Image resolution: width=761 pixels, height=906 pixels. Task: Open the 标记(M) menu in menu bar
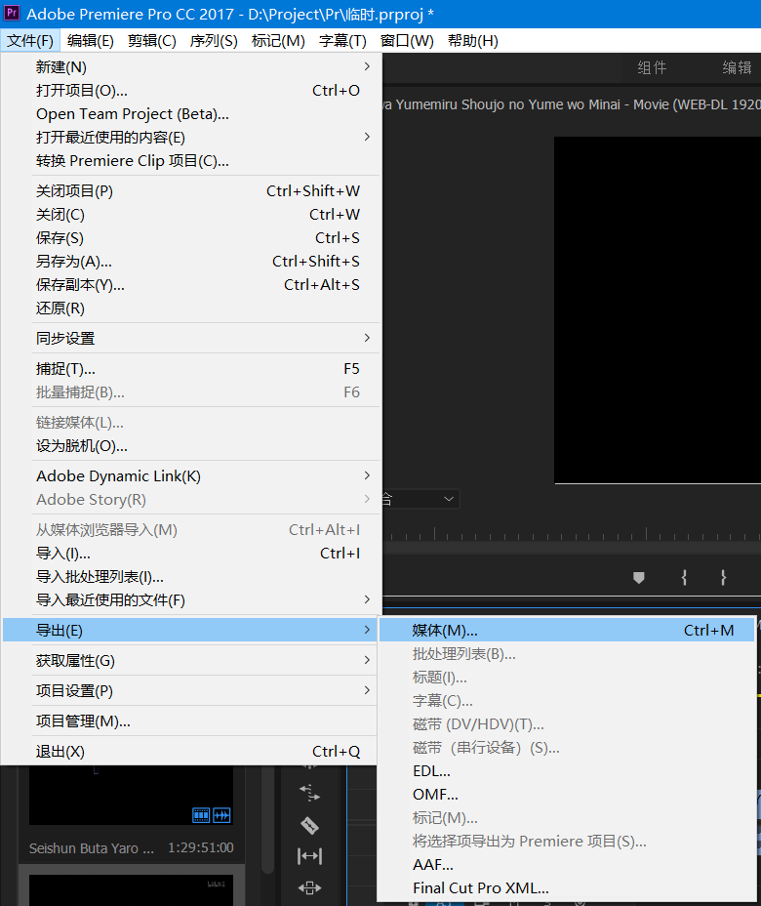point(278,40)
